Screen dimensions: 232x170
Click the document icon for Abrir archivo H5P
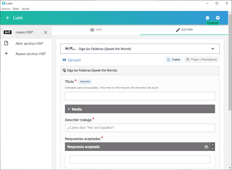[x=6, y=43]
